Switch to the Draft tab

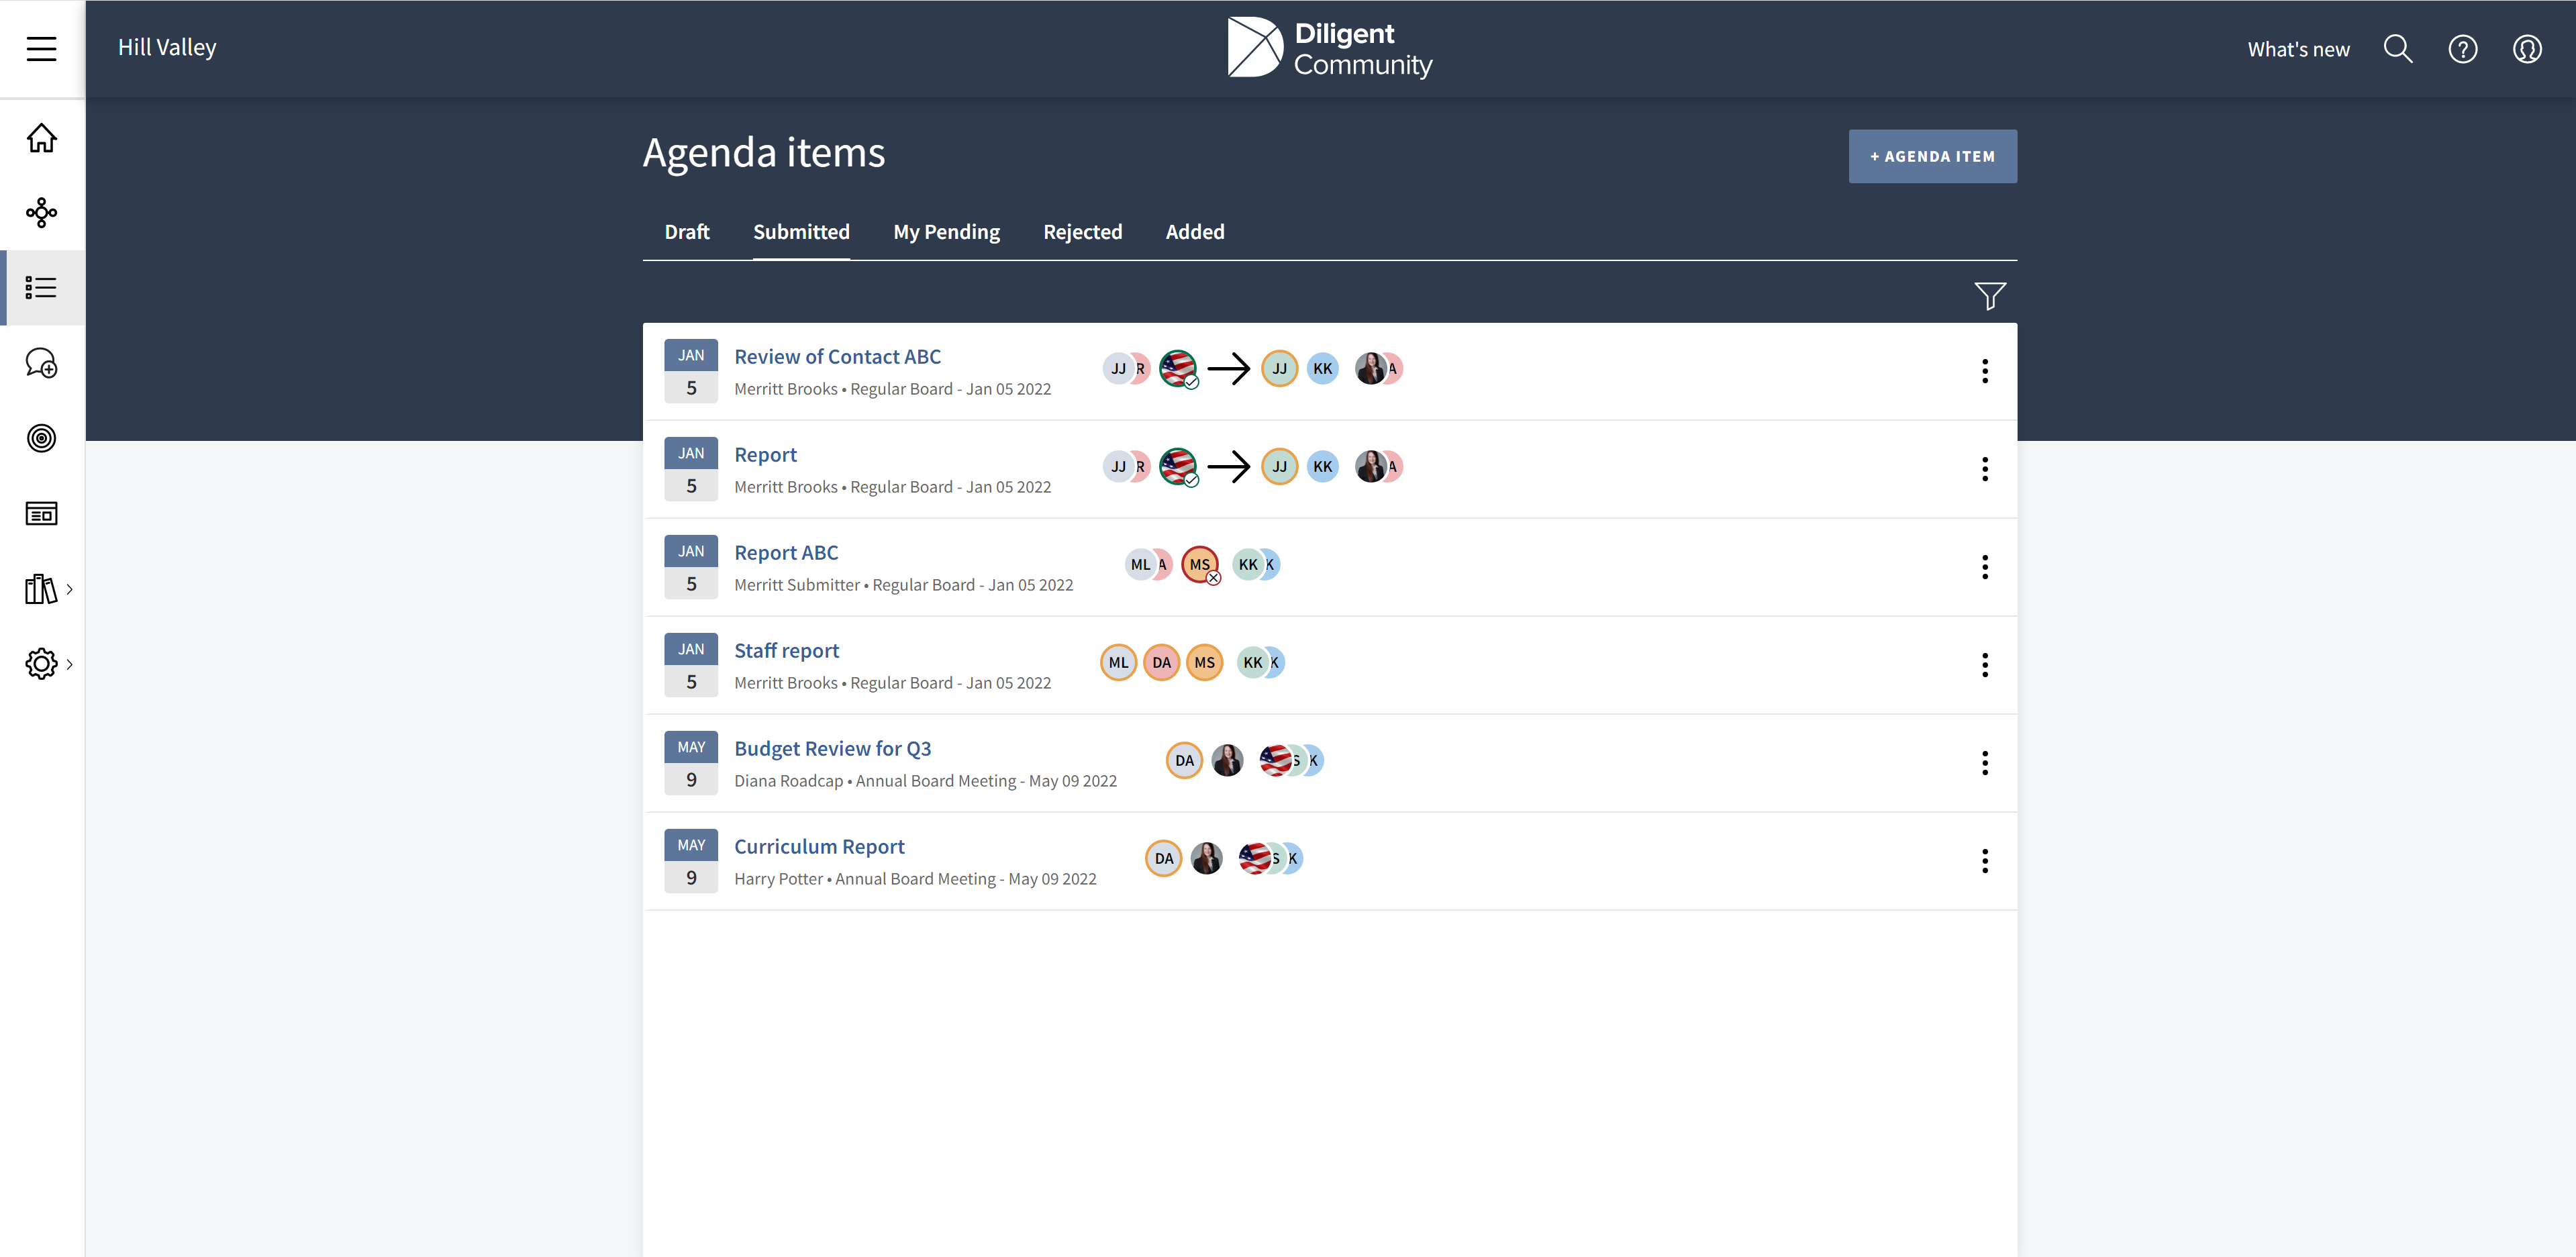click(687, 232)
